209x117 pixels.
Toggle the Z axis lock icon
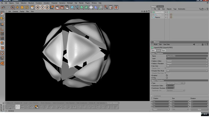point(47,7)
